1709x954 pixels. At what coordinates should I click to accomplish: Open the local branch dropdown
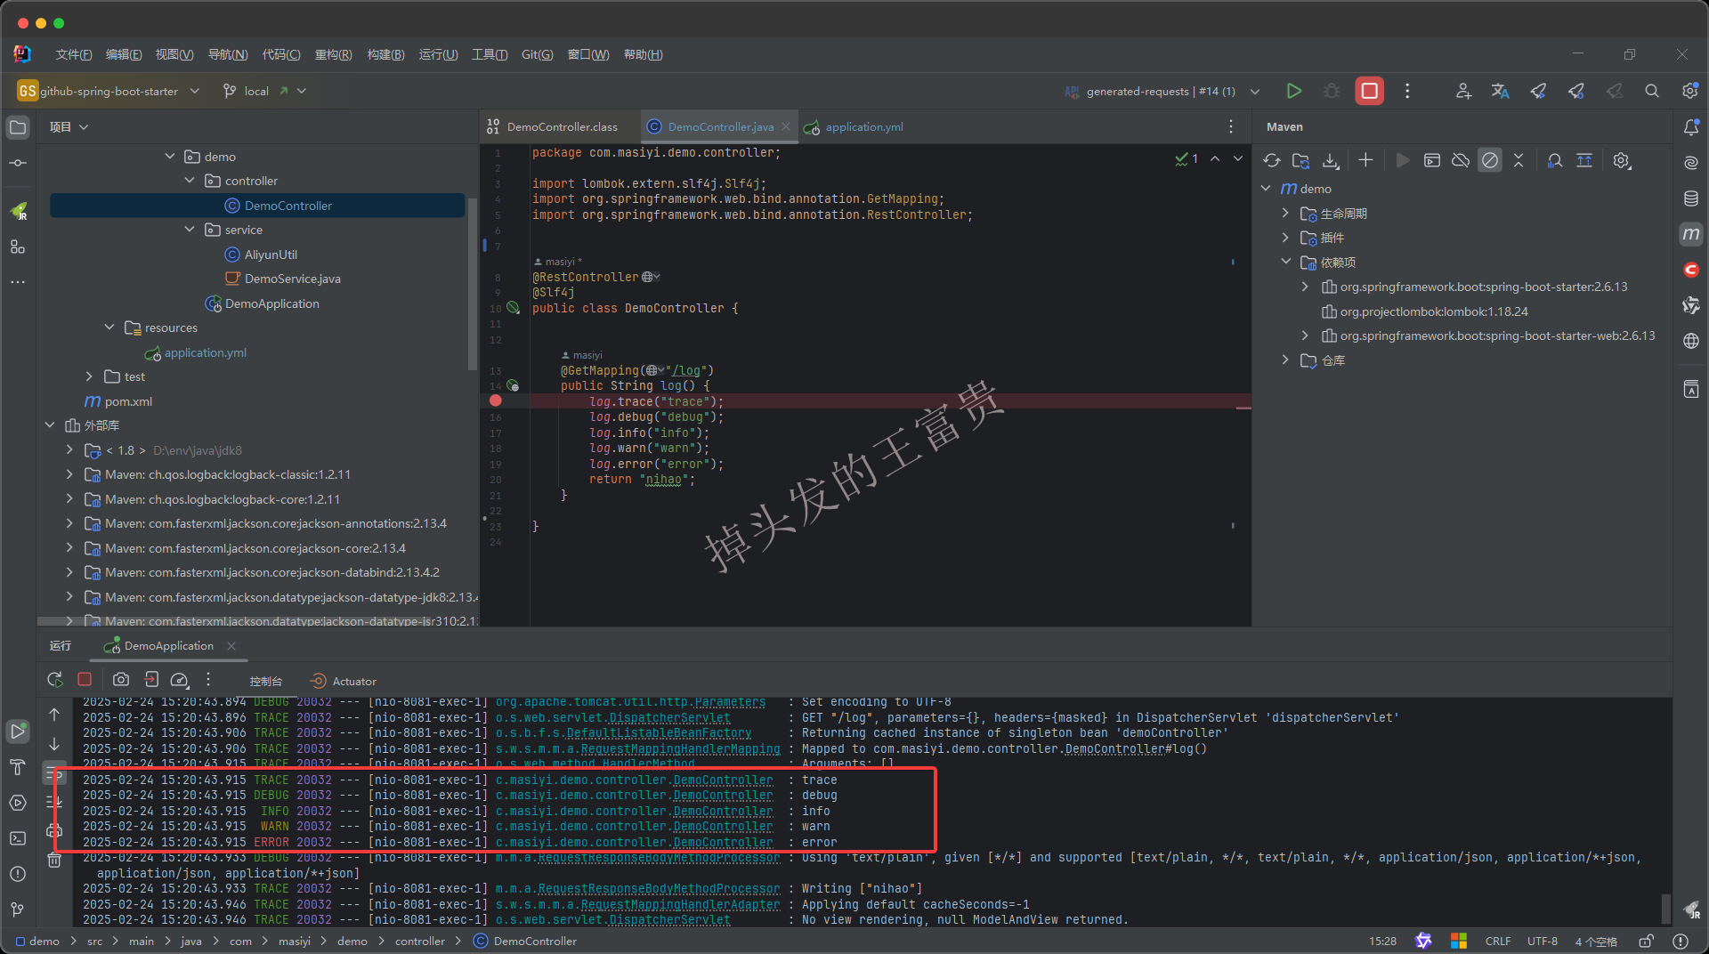click(x=264, y=91)
